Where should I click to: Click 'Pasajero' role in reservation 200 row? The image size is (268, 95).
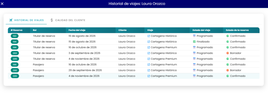click(x=38, y=70)
